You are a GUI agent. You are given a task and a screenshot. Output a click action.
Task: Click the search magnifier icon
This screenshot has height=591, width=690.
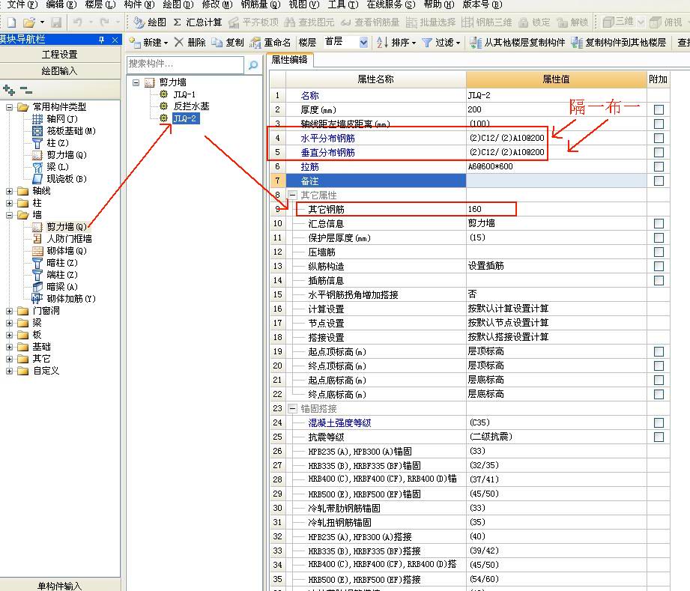pos(253,65)
